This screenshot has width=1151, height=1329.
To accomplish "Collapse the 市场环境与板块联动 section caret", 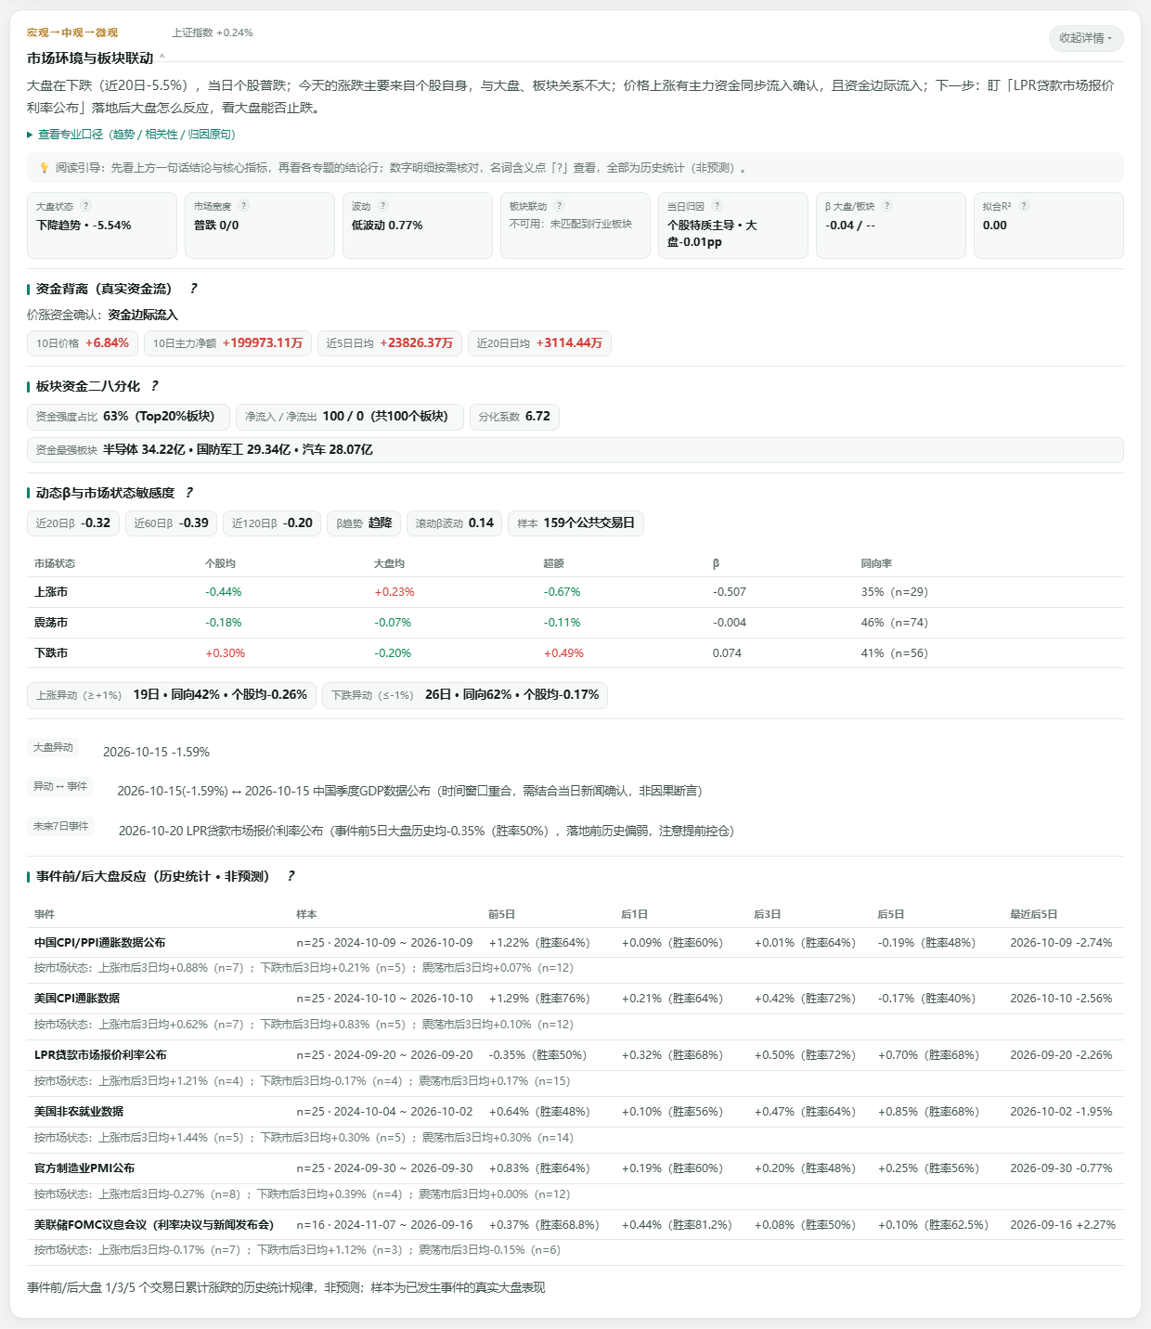I will pos(162,58).
